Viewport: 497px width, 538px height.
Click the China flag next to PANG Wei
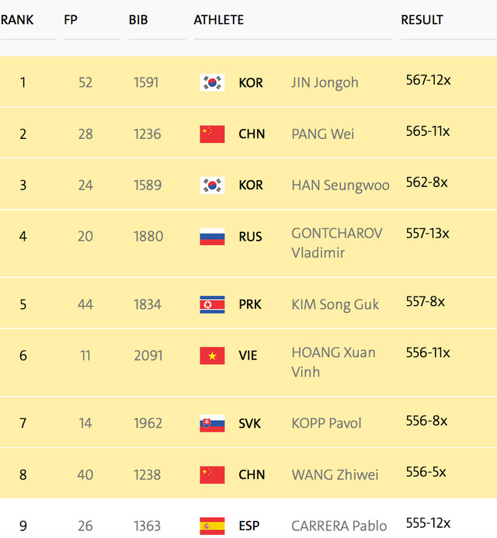click(x=212, y=134)
